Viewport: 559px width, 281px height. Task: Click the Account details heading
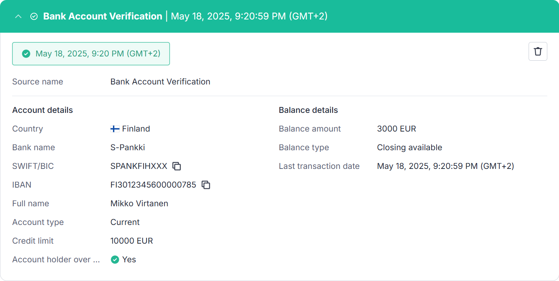click(42, 110)
